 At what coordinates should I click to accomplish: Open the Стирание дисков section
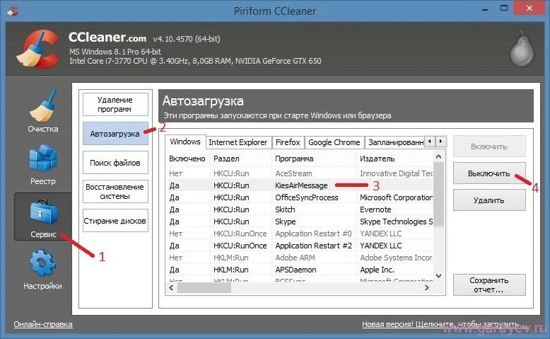[x=115, y=221]
